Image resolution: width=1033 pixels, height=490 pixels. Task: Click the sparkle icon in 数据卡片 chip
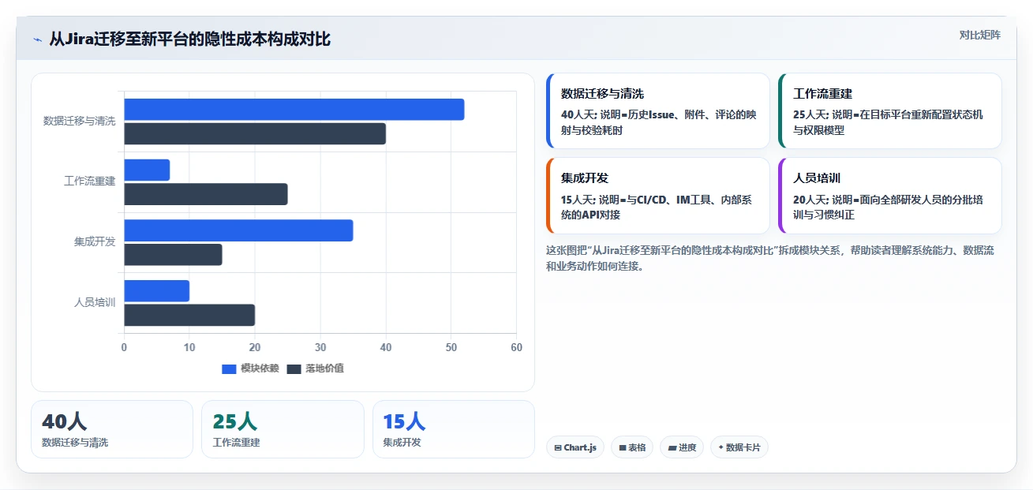click(x=720, y=447)
